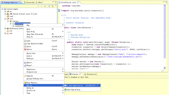The height and width of the screenshot is (95, 169).
Task: Expand the folded import statements
Action: point(62,10)
